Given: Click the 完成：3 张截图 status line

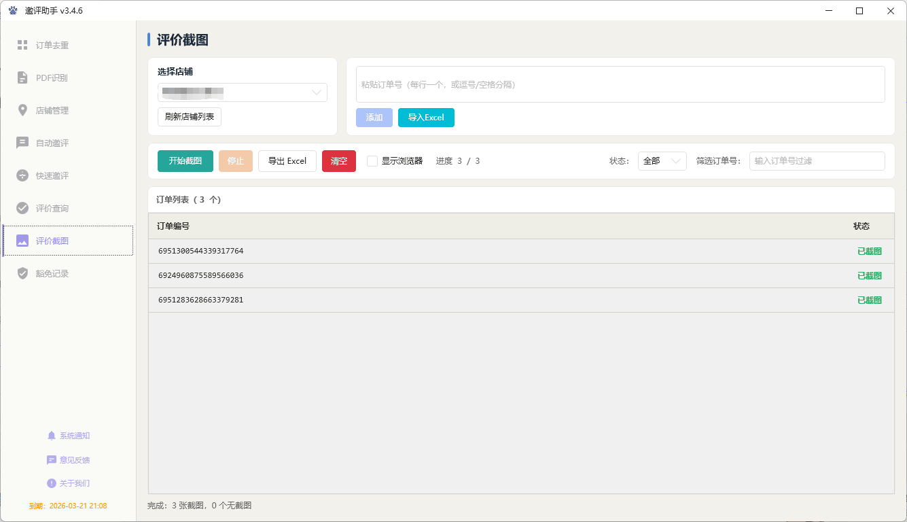Looking at the screenshot, I should point(200,506).
